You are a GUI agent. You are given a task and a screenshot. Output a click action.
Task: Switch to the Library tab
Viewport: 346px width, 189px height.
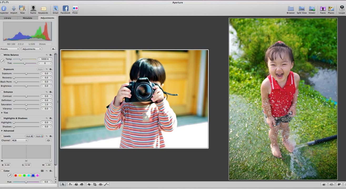tap(8, 18)
